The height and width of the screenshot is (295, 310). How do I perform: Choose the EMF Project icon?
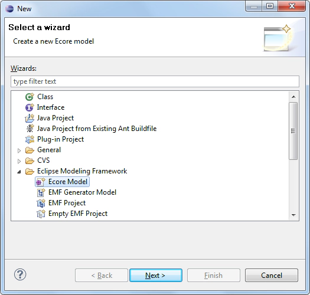point(41,203)
